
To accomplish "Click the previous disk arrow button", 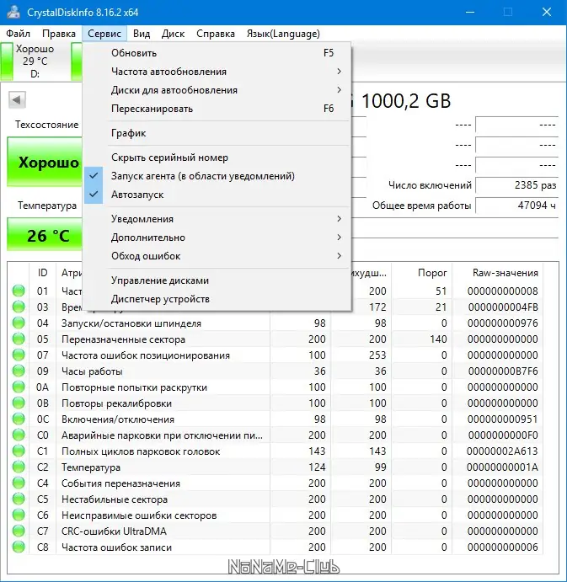I will 17,99.
